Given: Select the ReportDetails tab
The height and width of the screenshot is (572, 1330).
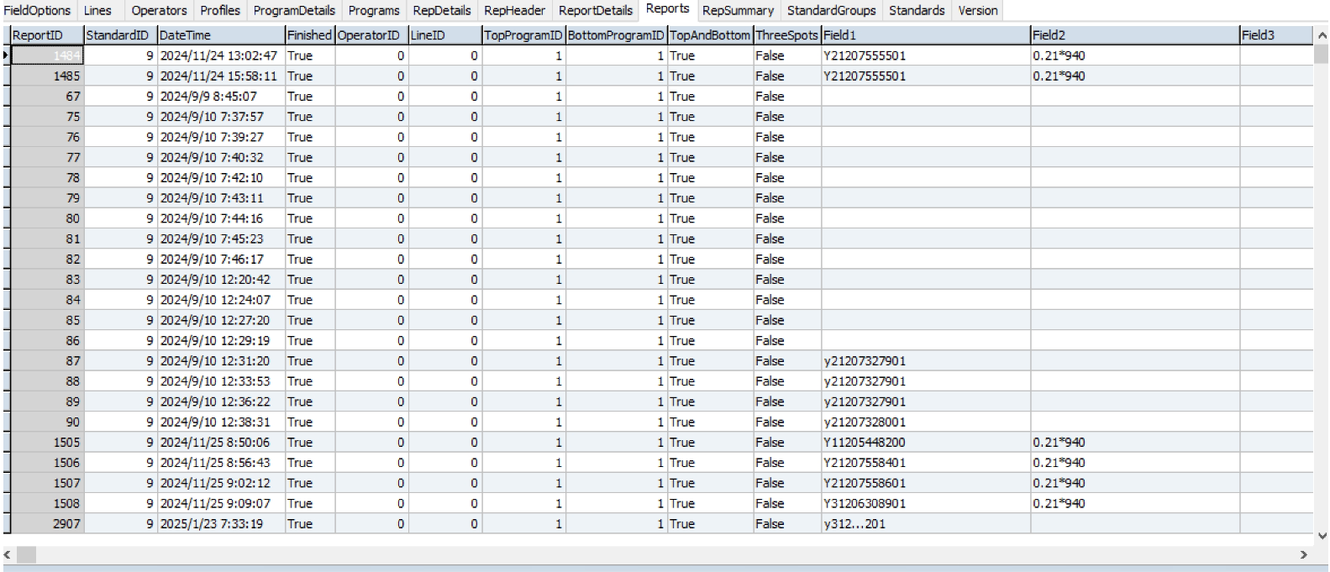Looking at the screenshot, I should tap(595, 11).
